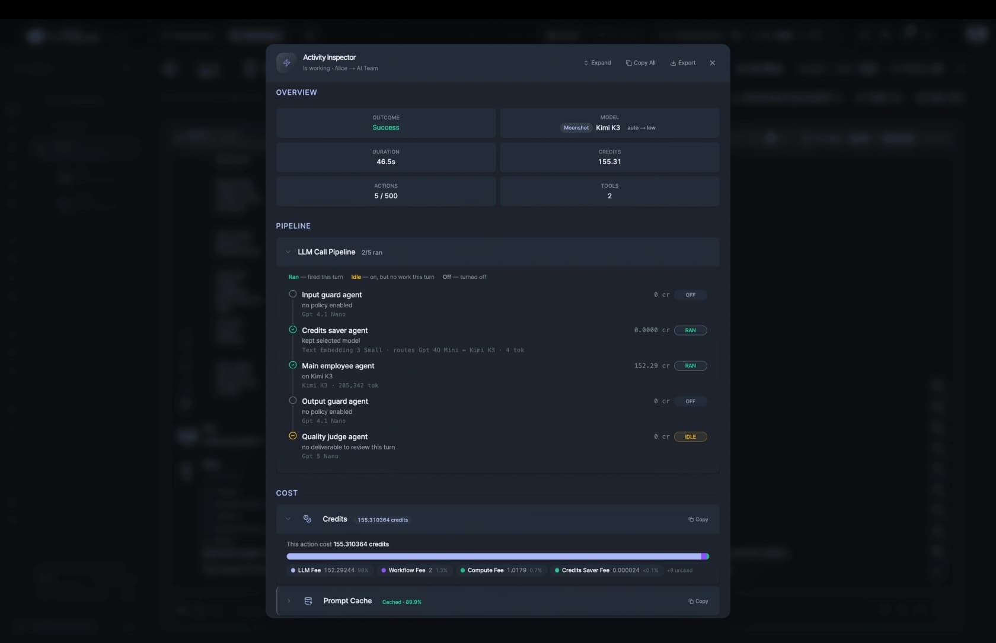Click the Kimi K3 model name
996x643 pixels.
608,128
